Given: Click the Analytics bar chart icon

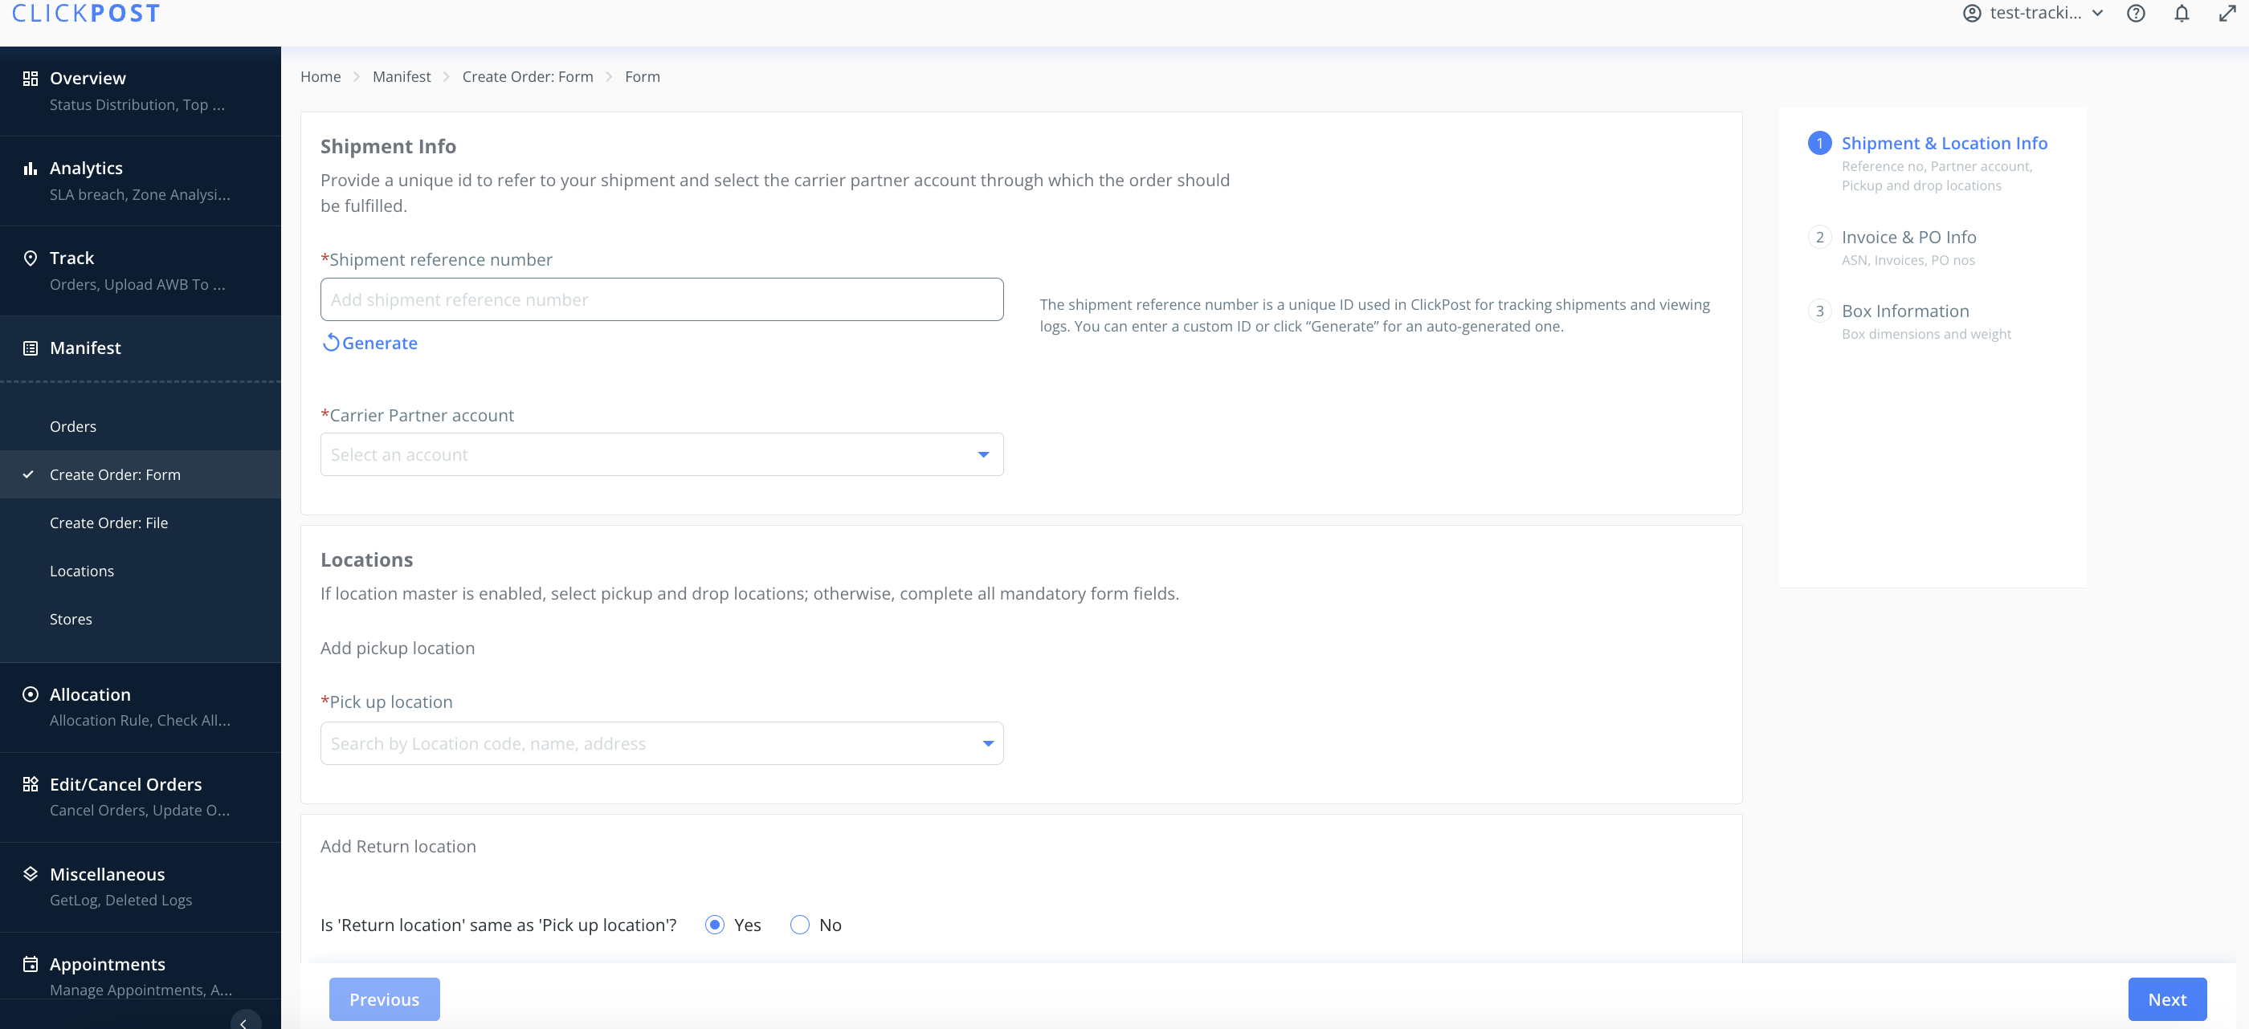Looking at the screenshot, I should 30,169.
